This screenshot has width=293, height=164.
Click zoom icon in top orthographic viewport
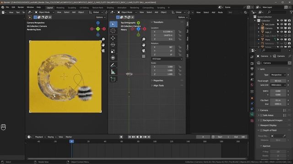pyautogui.click(x=143, y=39)
